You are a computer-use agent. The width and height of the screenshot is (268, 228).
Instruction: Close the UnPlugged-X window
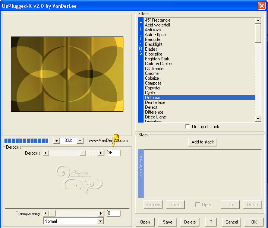[x=262, y=6]
